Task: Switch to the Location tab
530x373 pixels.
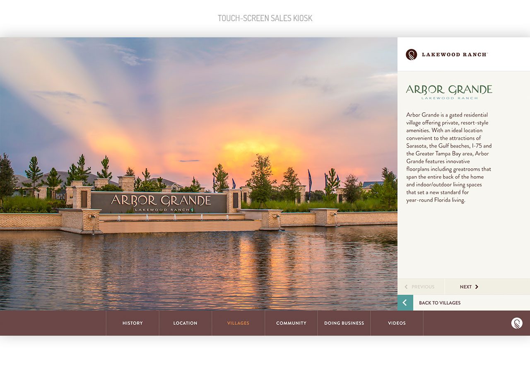Action: (x=185, y=323)
